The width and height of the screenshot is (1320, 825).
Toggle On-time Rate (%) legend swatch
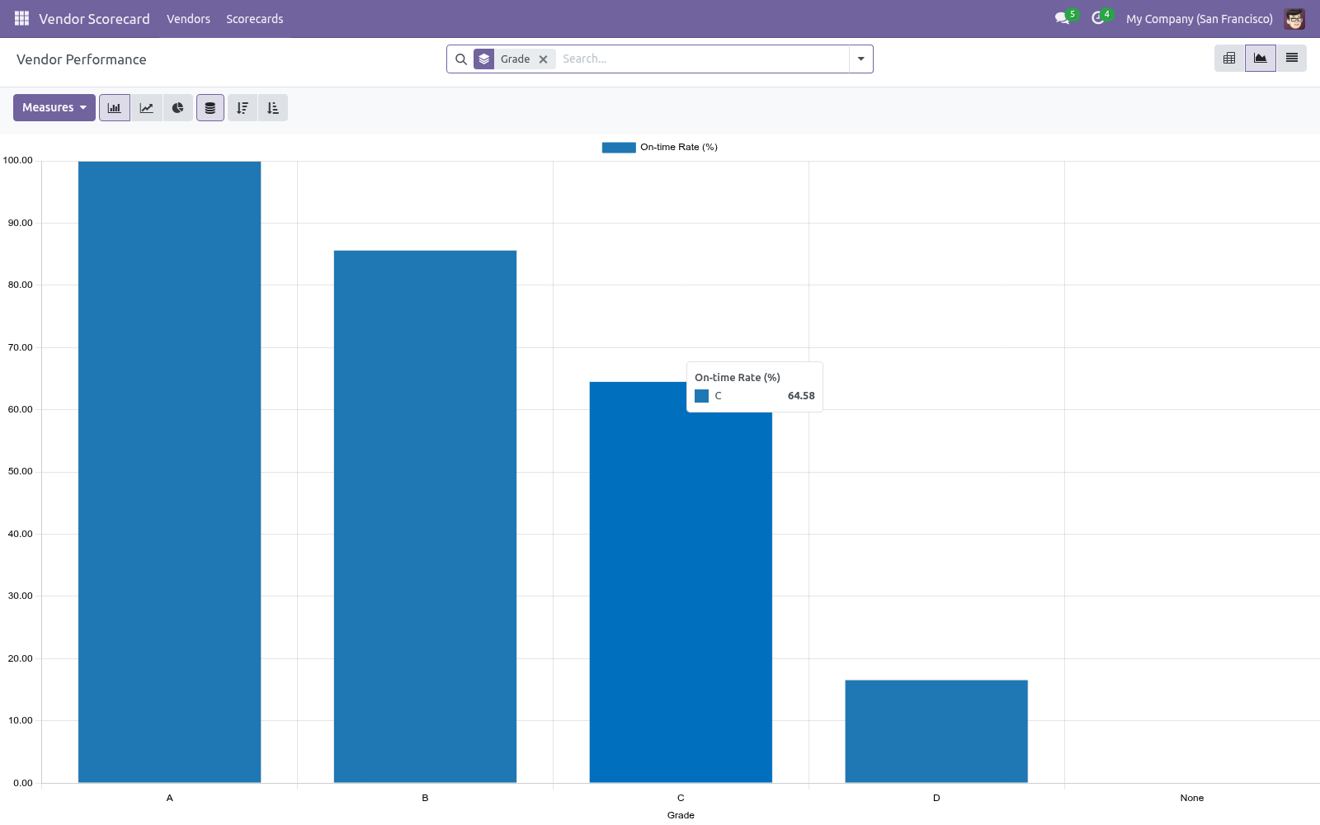click(619, 148)
